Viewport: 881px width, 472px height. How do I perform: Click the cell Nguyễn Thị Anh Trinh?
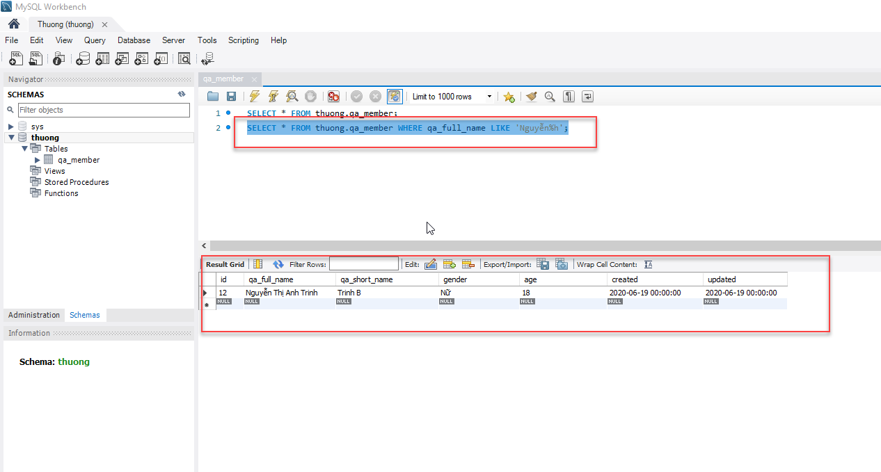tap(288, 293)
